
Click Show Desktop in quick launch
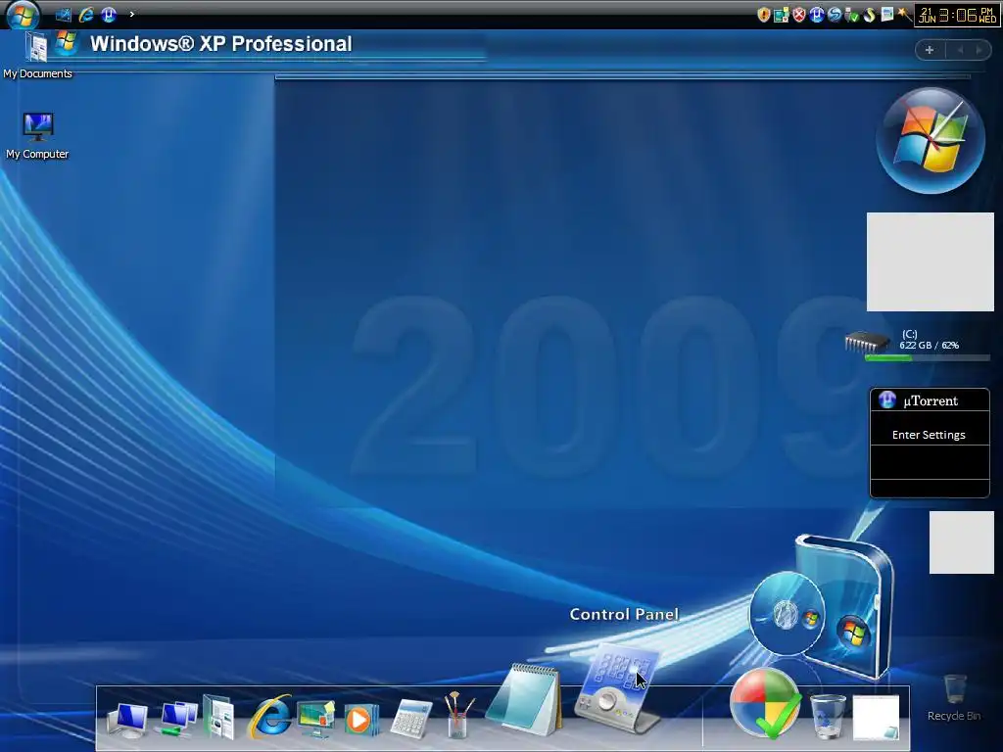pyautogui.click(x=64, y=14)
